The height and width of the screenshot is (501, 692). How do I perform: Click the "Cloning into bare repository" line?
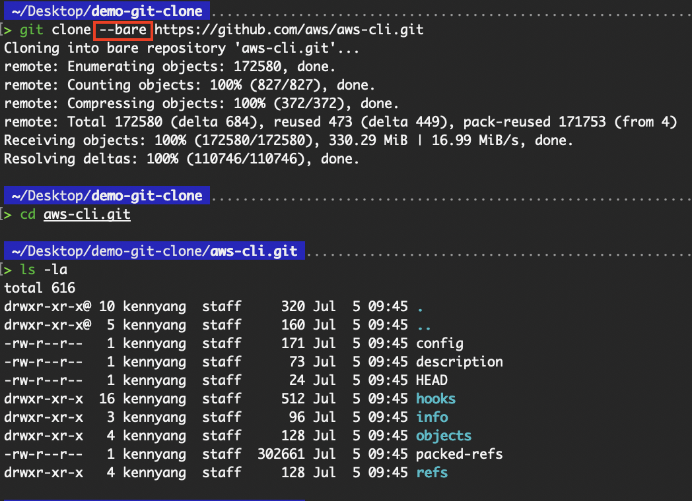click(x=182, y=48)
